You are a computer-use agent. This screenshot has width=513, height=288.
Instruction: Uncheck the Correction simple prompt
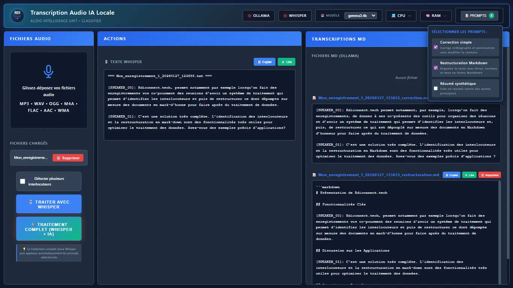436,47
